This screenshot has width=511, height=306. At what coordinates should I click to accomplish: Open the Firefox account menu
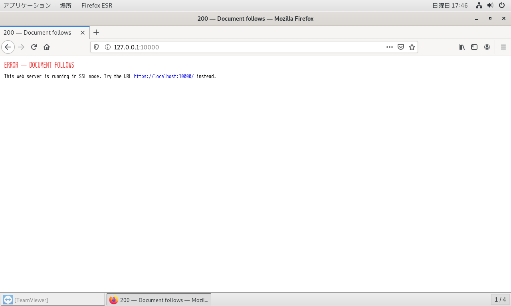tap(487, 47)
